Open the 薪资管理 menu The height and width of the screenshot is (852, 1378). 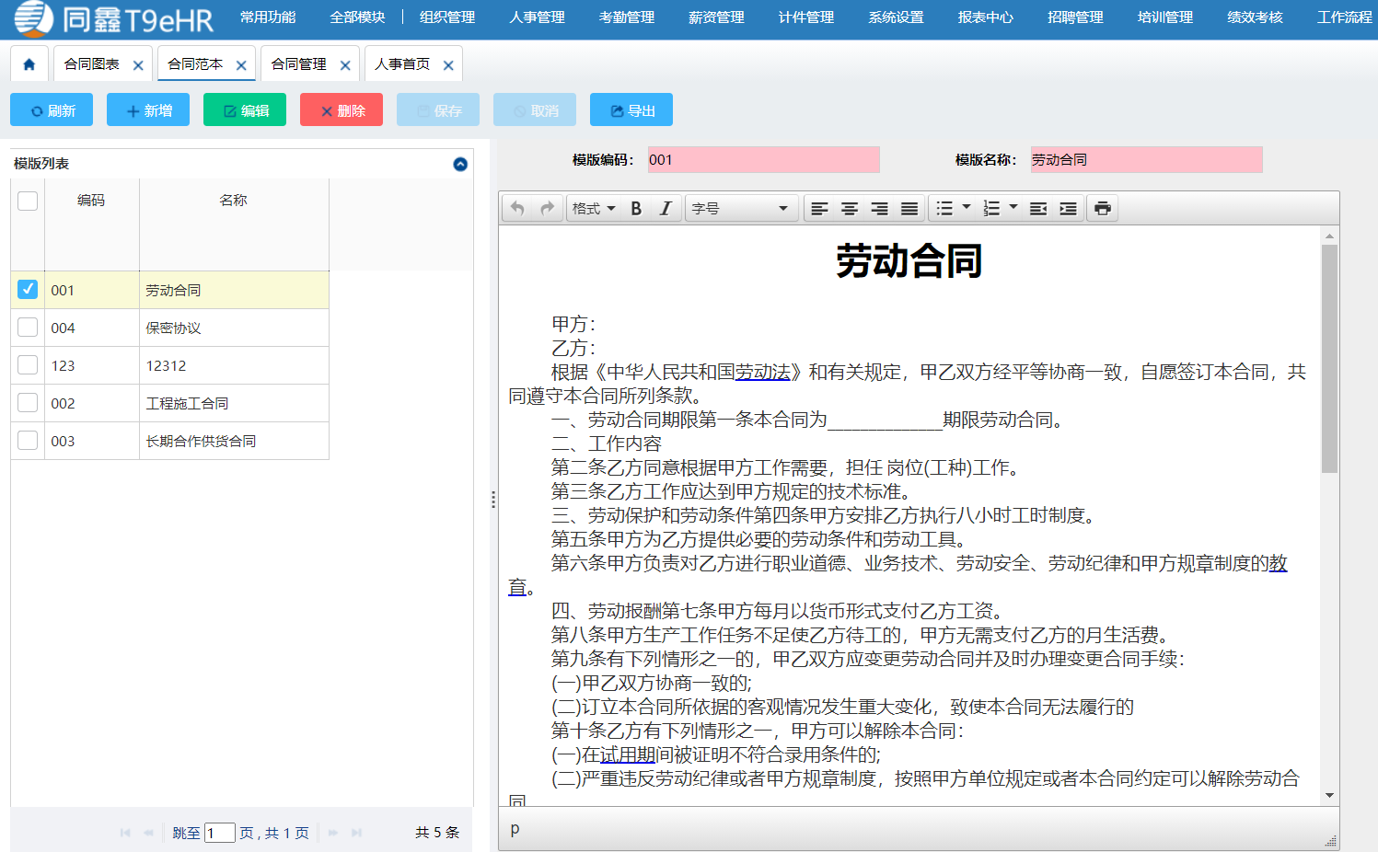click(x=715, y=17)
